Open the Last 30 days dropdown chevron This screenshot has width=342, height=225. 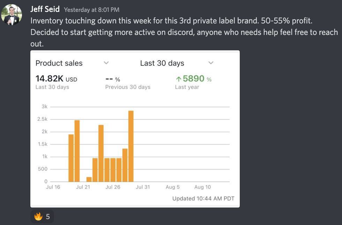click(211, 63)
